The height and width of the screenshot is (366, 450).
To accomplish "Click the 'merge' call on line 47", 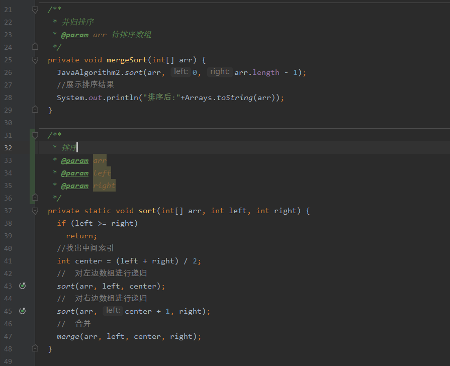I will click(x=68, y=336).
